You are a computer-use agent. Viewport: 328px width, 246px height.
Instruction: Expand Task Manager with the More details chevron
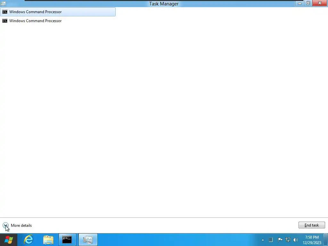pyautogui.click(x=6, y=225)
